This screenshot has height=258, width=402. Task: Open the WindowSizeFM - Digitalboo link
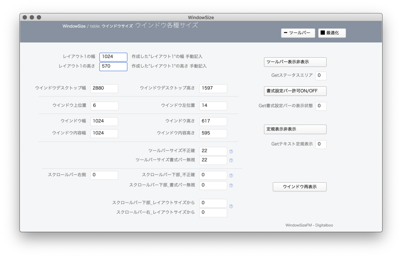[x=309, y=225]
